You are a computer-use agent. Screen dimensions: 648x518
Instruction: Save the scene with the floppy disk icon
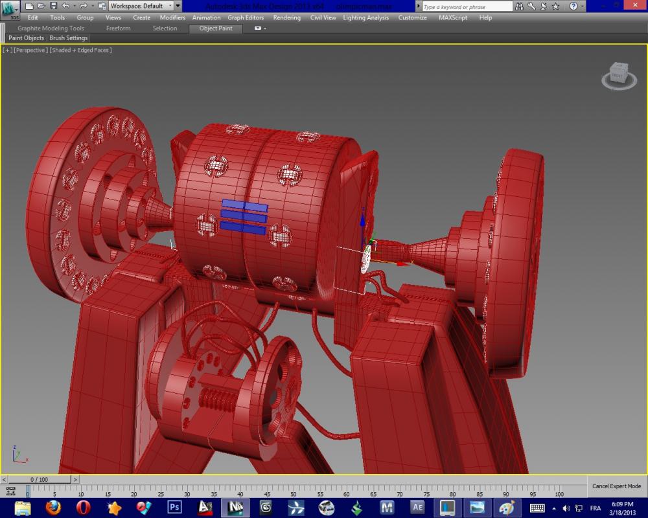coord(52,6)
